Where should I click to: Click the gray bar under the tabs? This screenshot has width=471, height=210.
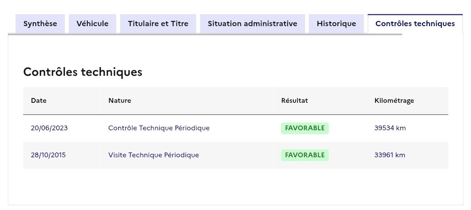pos(205,34)
